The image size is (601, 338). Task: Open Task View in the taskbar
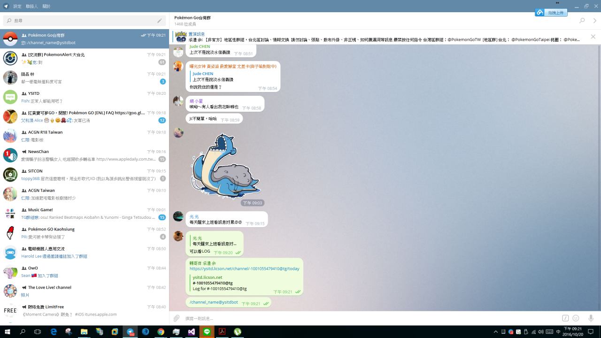38,331
